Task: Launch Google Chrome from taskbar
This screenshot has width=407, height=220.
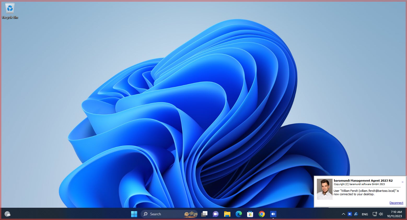Action: (262, 214)
